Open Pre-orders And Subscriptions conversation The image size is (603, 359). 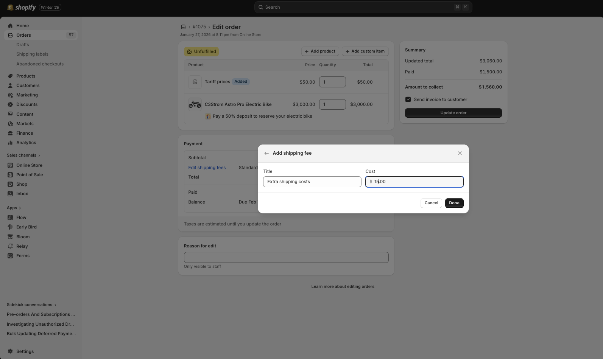(x=41, y=314)
